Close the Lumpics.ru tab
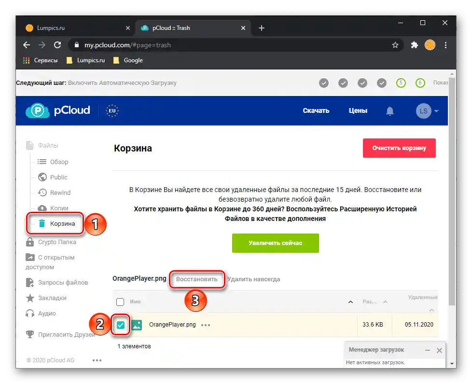The height and width of the screenshot is (384, 472). pos(127,28)
